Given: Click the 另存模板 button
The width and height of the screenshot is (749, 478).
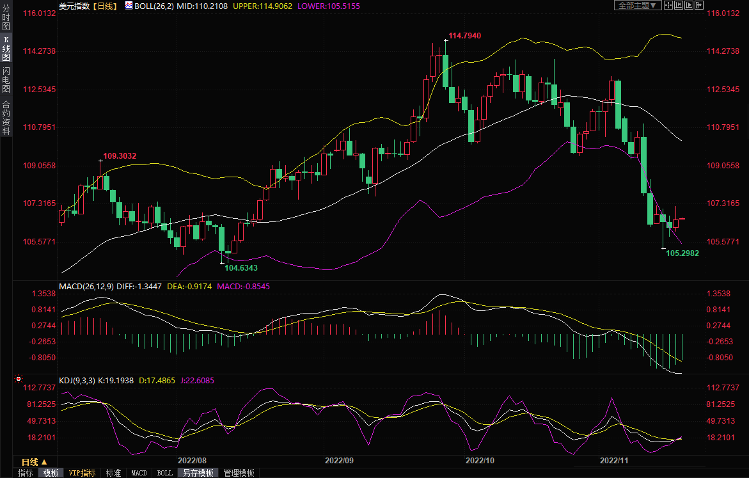Looking at the screenshot, I should click(198, 473).
